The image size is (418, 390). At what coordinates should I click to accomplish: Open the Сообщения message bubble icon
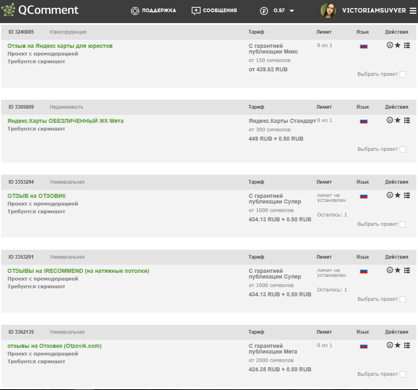(196, 11)
